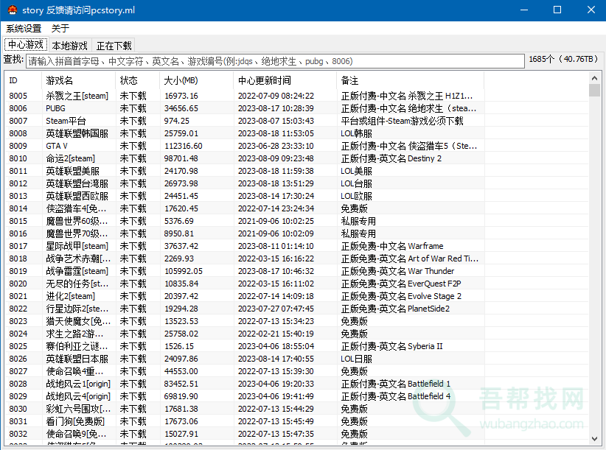The image size is (606, 450).
Task: Click the 备注 column header
Action: click(409, 80)
